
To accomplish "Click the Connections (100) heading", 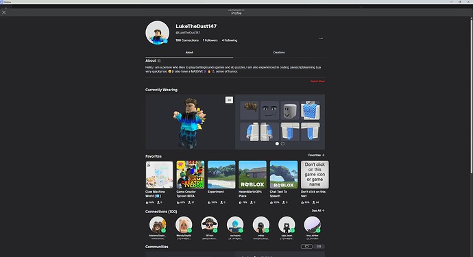I will click(161, 212).
